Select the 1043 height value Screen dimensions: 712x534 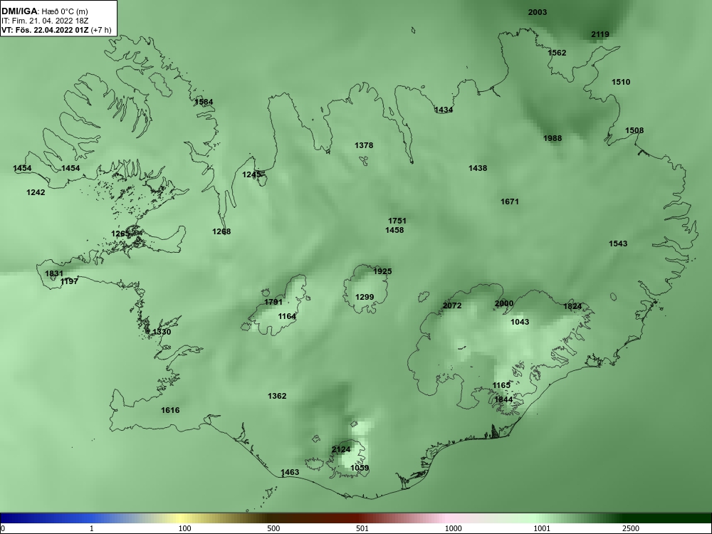click(520, 322)
